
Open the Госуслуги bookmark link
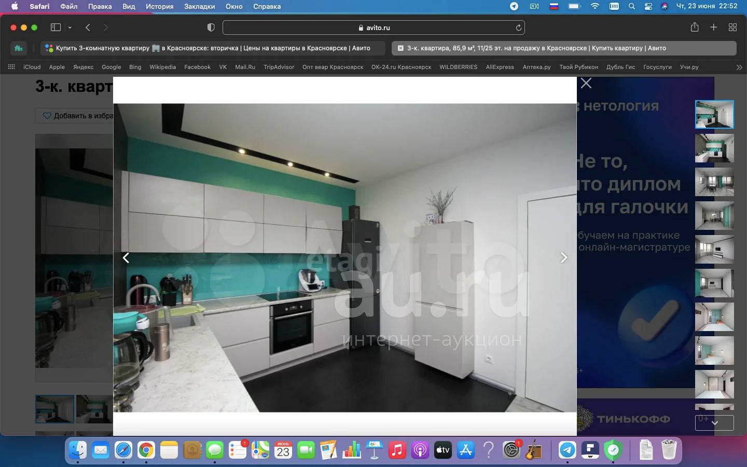click(657, 67)
